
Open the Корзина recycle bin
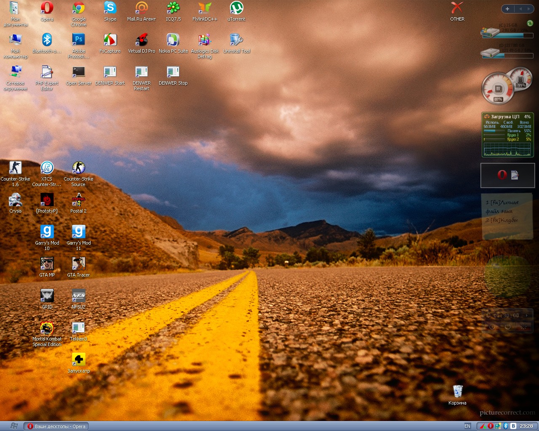point(457,391)
